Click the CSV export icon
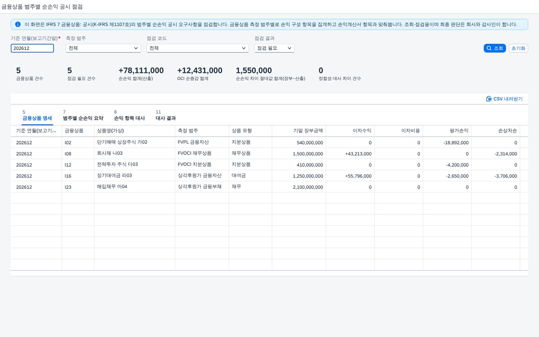 pyautogui.click(x=489, y=99)
